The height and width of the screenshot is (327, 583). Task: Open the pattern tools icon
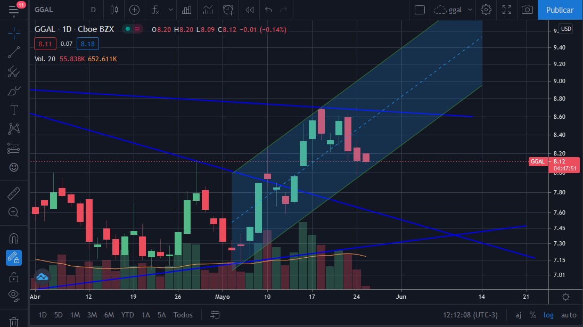[x=14, y=129]
